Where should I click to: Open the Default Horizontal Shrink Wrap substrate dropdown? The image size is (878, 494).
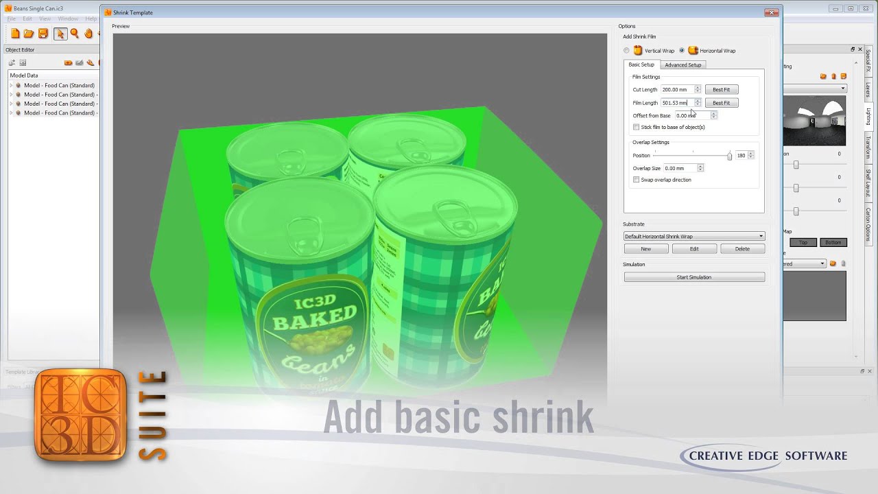pyautogui.click(x=693, y=236)
